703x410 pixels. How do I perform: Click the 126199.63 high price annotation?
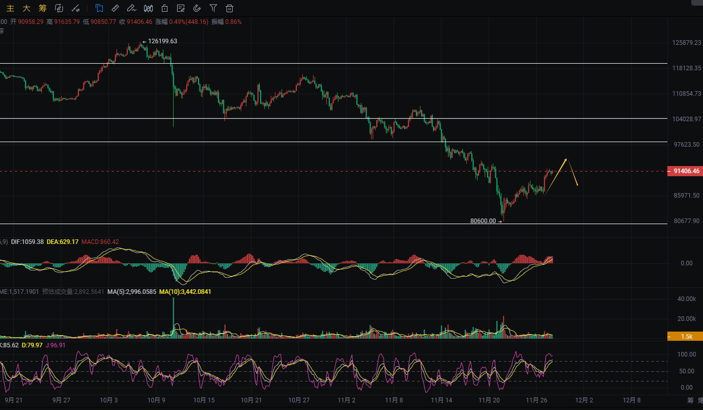[162, 41]
